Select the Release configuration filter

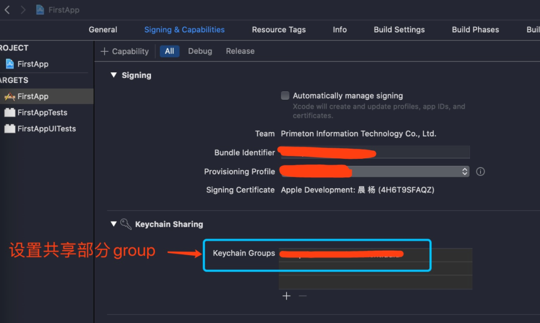coord(240,51)
